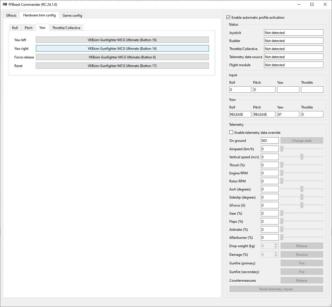Image resolution: width=332 pixels, height=307 pixels.
Task: Rebind the Reset button (Button 17)
Action: click(x=122, y=66)
